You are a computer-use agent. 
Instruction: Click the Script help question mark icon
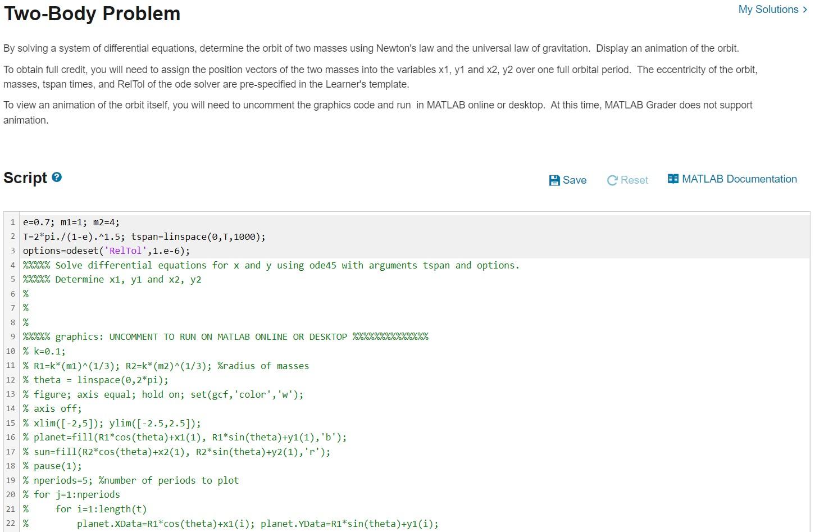(56, 176)
